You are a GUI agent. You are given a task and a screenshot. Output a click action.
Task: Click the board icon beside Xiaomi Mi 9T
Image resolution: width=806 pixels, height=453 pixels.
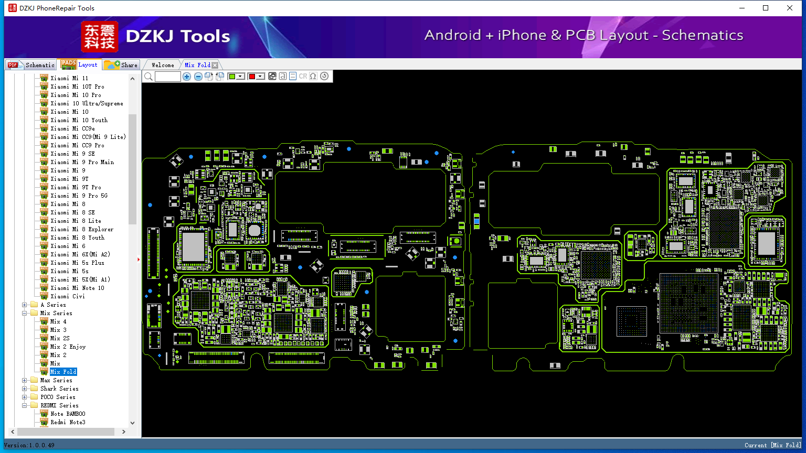tap(44, 179)
